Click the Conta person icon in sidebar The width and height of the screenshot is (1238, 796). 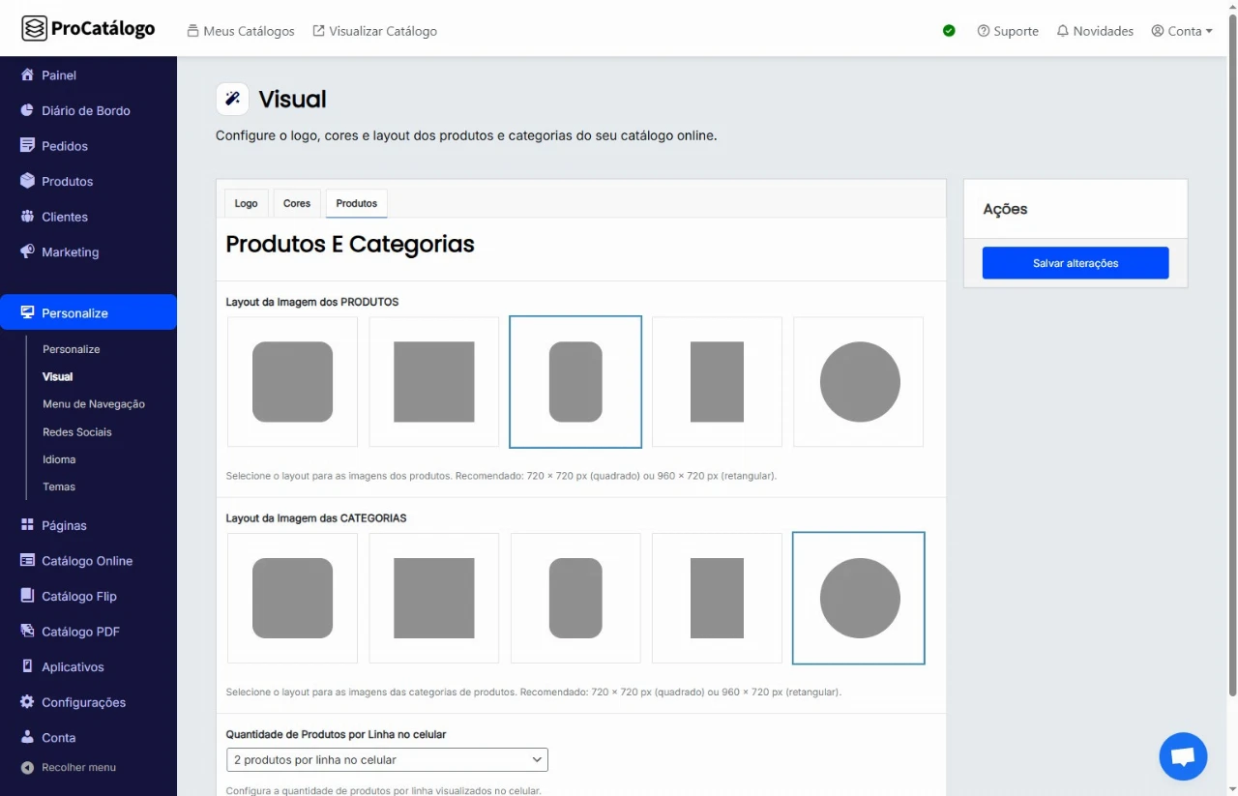pyautogui.click(x=27, y=737)
